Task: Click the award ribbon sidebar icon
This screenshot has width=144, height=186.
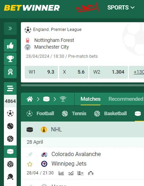Action: (10, 72)
